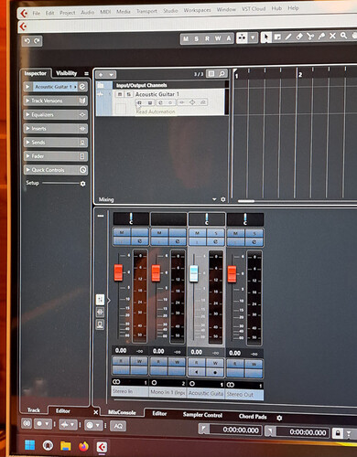Select the Object Selection arrow tool
Viewport: 357px width, 457px height.
(x=266, y=37)
